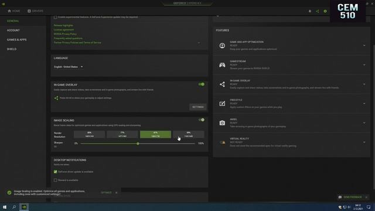Uncheck GeForce driver update notification checkbox
The width and height of the screenshot is (375, 211).
click(x=55, y=172)
